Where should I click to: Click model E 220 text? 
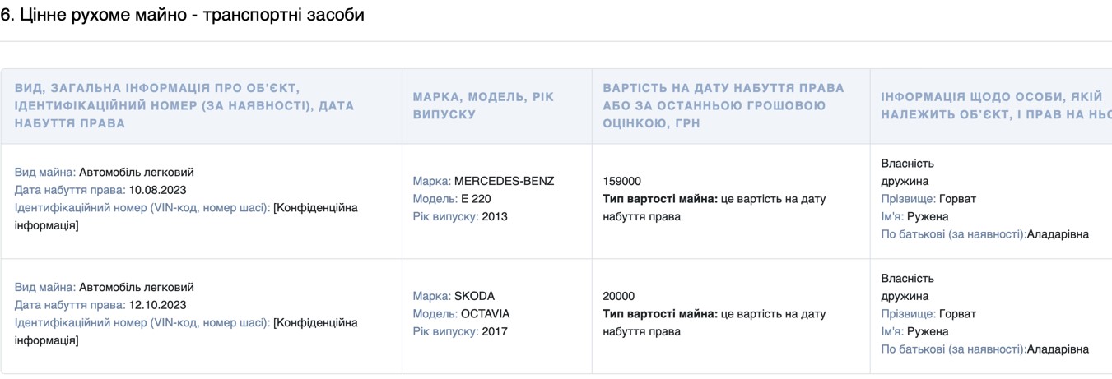[477, 199]
